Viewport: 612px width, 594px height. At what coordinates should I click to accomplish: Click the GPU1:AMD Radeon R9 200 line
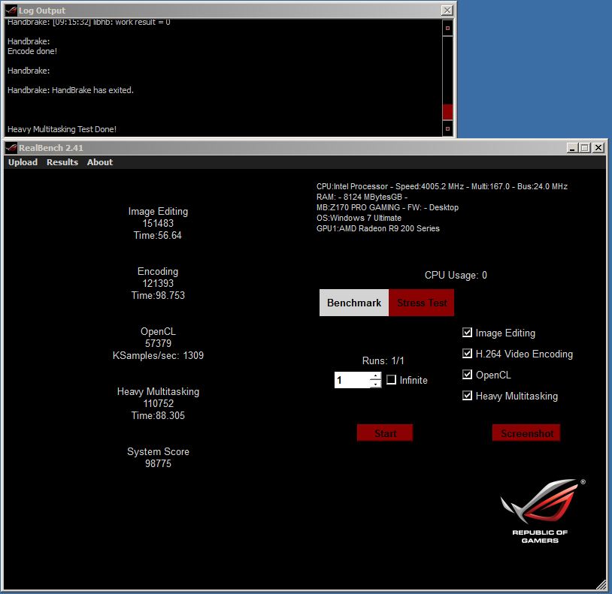point(378,228)
